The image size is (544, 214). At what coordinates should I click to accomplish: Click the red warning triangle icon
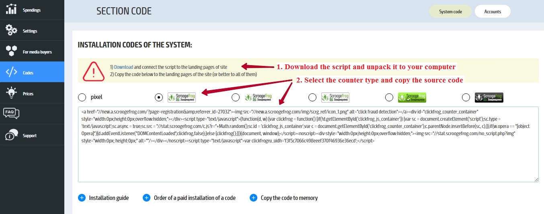coord(93,71)
